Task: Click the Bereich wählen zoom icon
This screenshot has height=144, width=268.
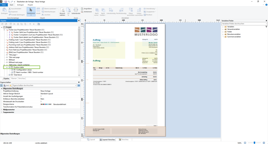Action: pyautogui.click(x=62, y=11)
